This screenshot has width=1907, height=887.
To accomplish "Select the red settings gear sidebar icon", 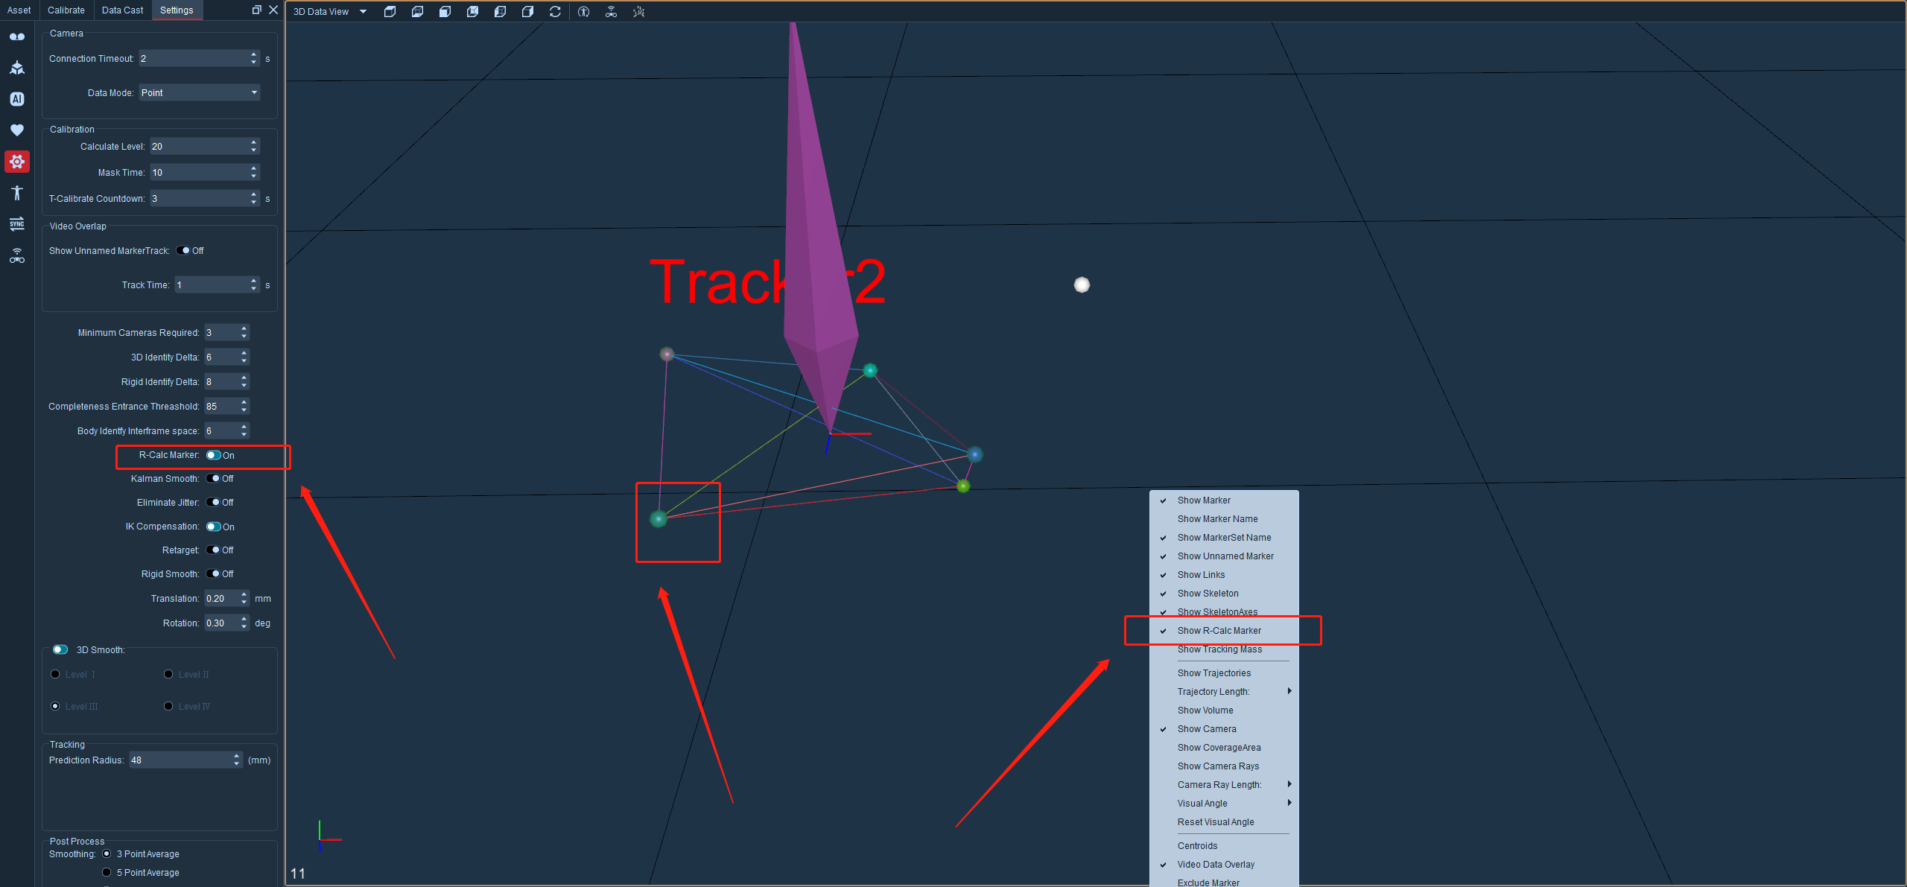I will coord(17,162).
